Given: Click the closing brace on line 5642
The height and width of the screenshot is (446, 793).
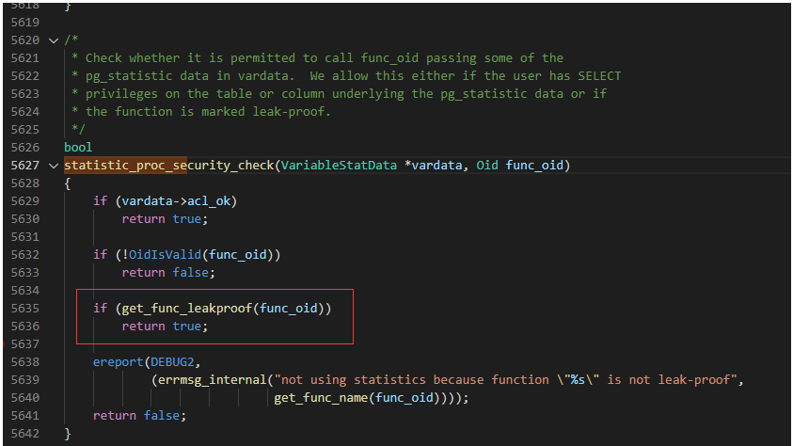Looking at the screenshot, I should [68, 433].
